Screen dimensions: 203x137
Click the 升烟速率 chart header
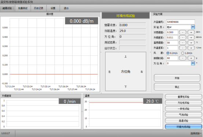pos(7,96)
